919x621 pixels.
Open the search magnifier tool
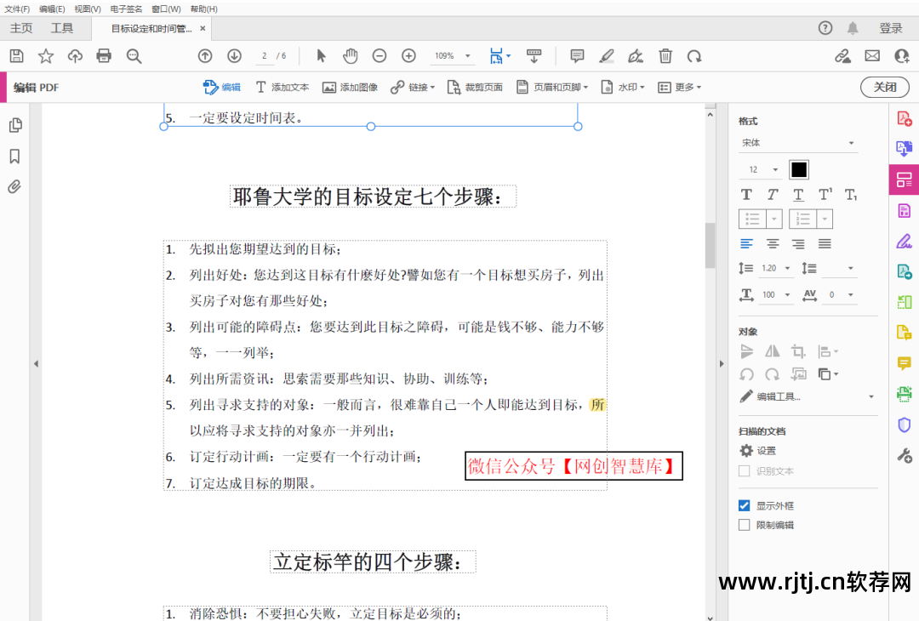coord(134,56)
